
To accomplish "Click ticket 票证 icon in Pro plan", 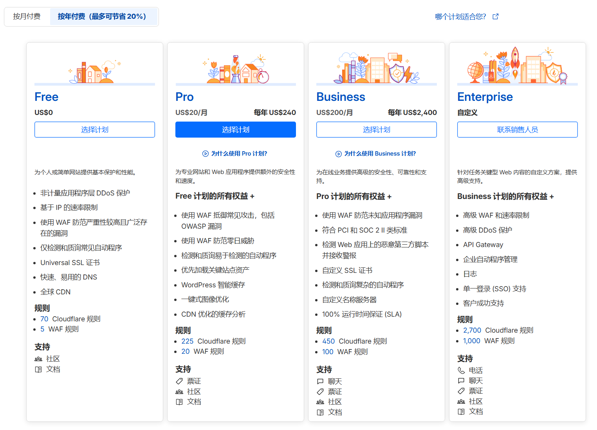I will (179, 381).
